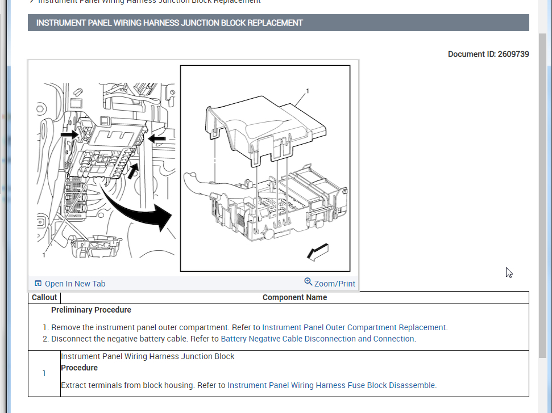Viewport: 552px width, 413px height.
Task: Click the right junction block exploded diagram
Action: (x=265, y=168)
